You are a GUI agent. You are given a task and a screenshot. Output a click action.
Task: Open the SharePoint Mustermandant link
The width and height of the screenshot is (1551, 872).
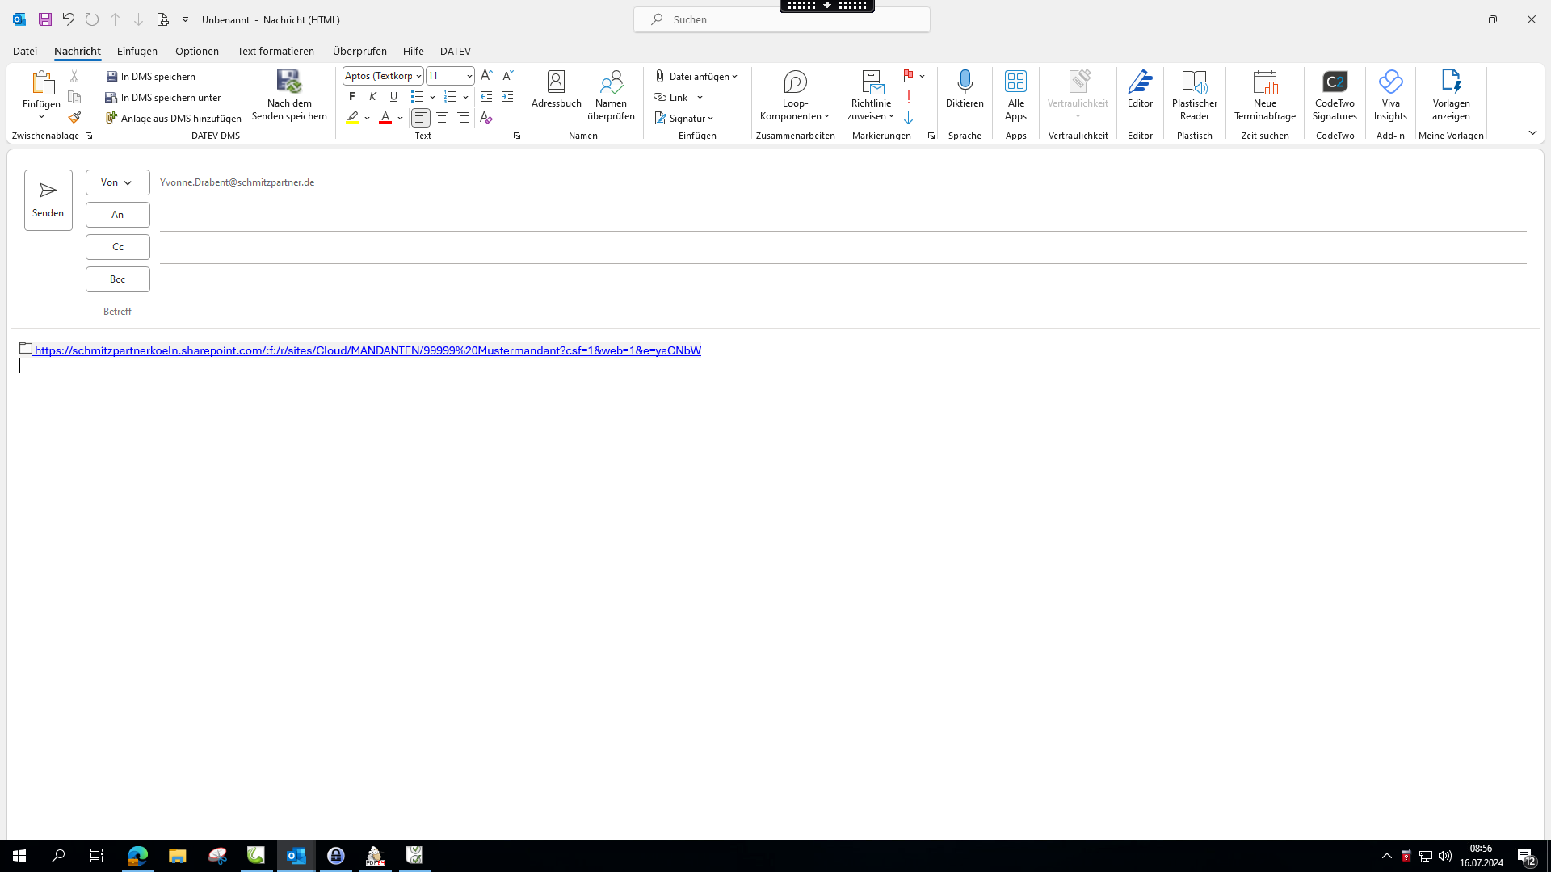(x=367, y=350)
